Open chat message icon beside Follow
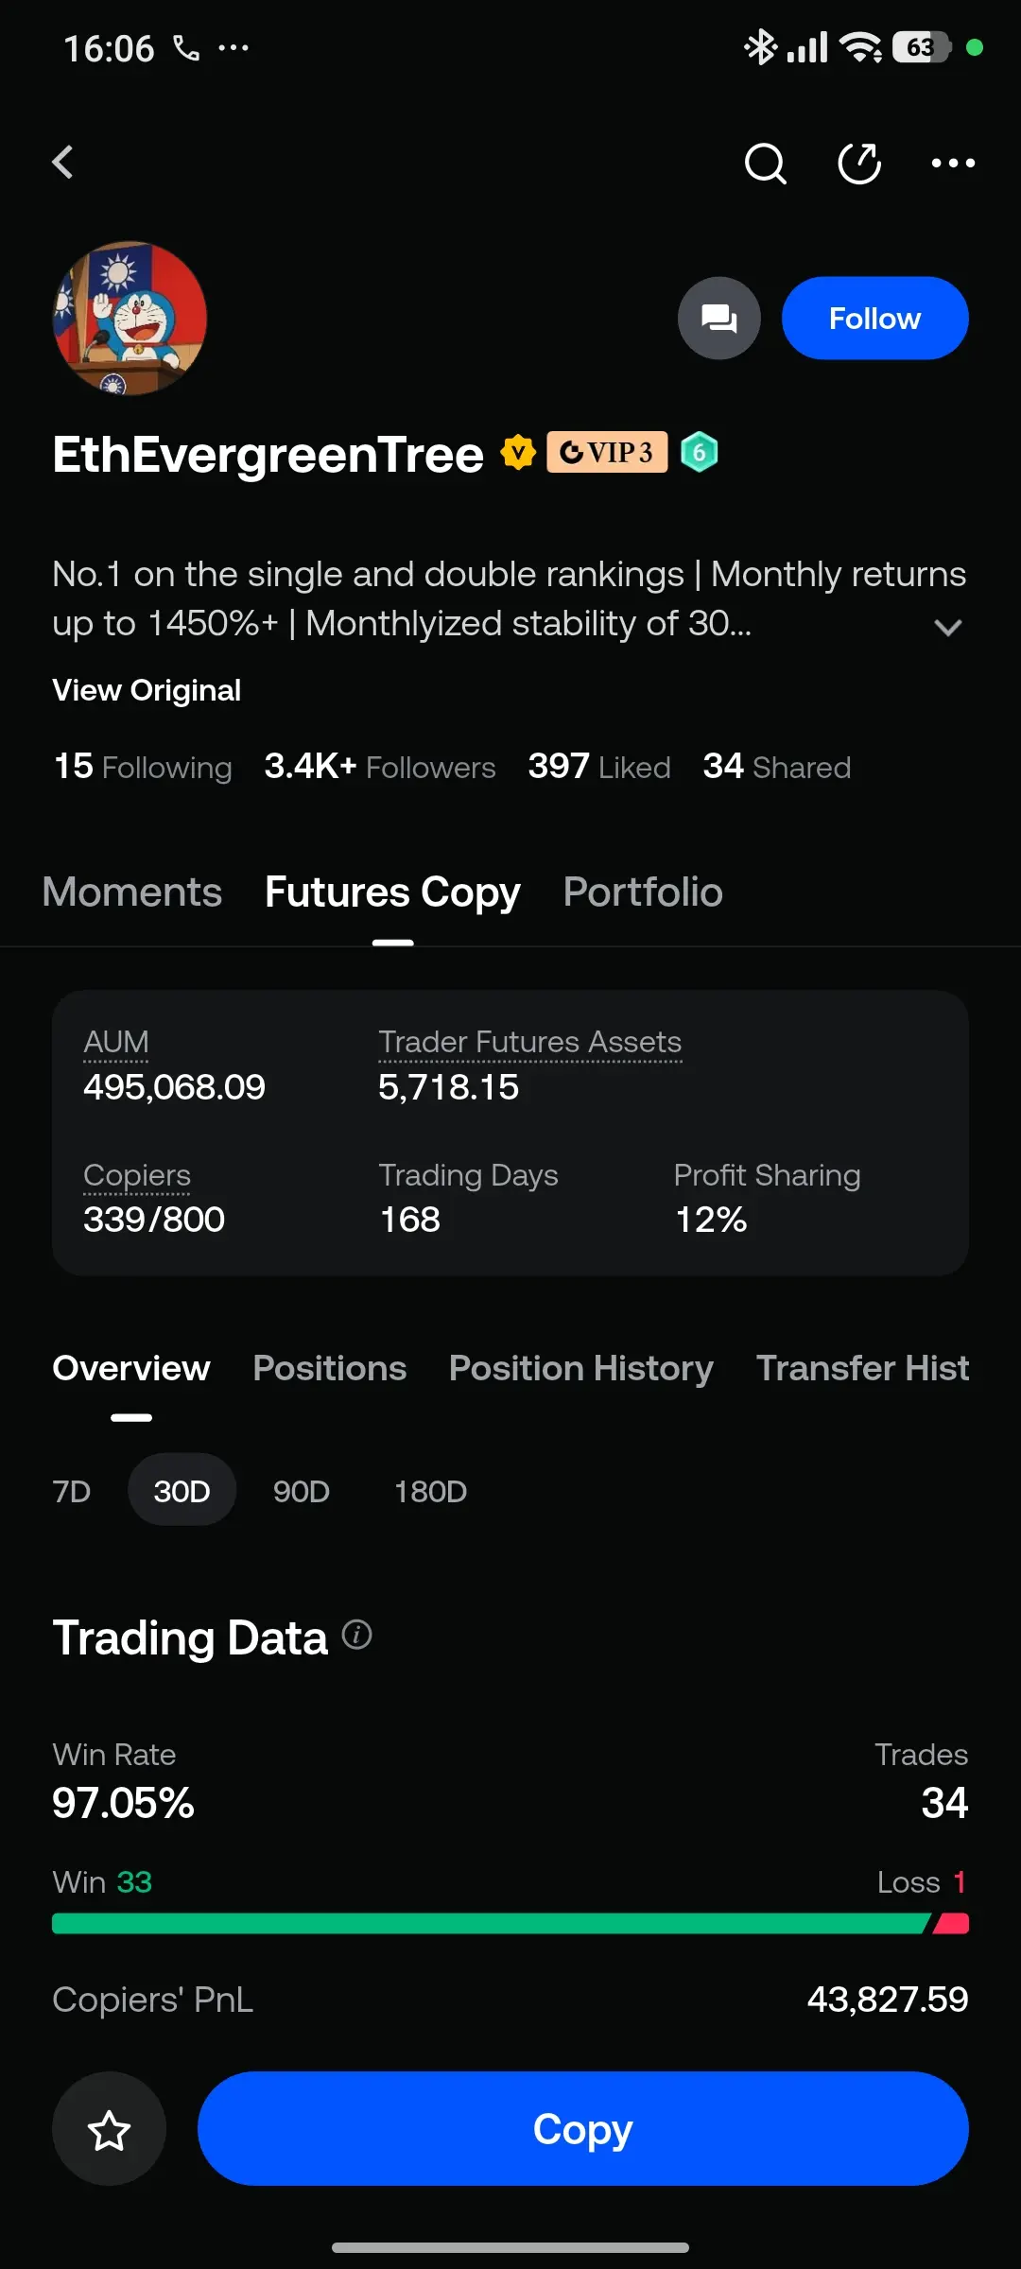Screen dimensions: 1021x2269 click(718, 319)
